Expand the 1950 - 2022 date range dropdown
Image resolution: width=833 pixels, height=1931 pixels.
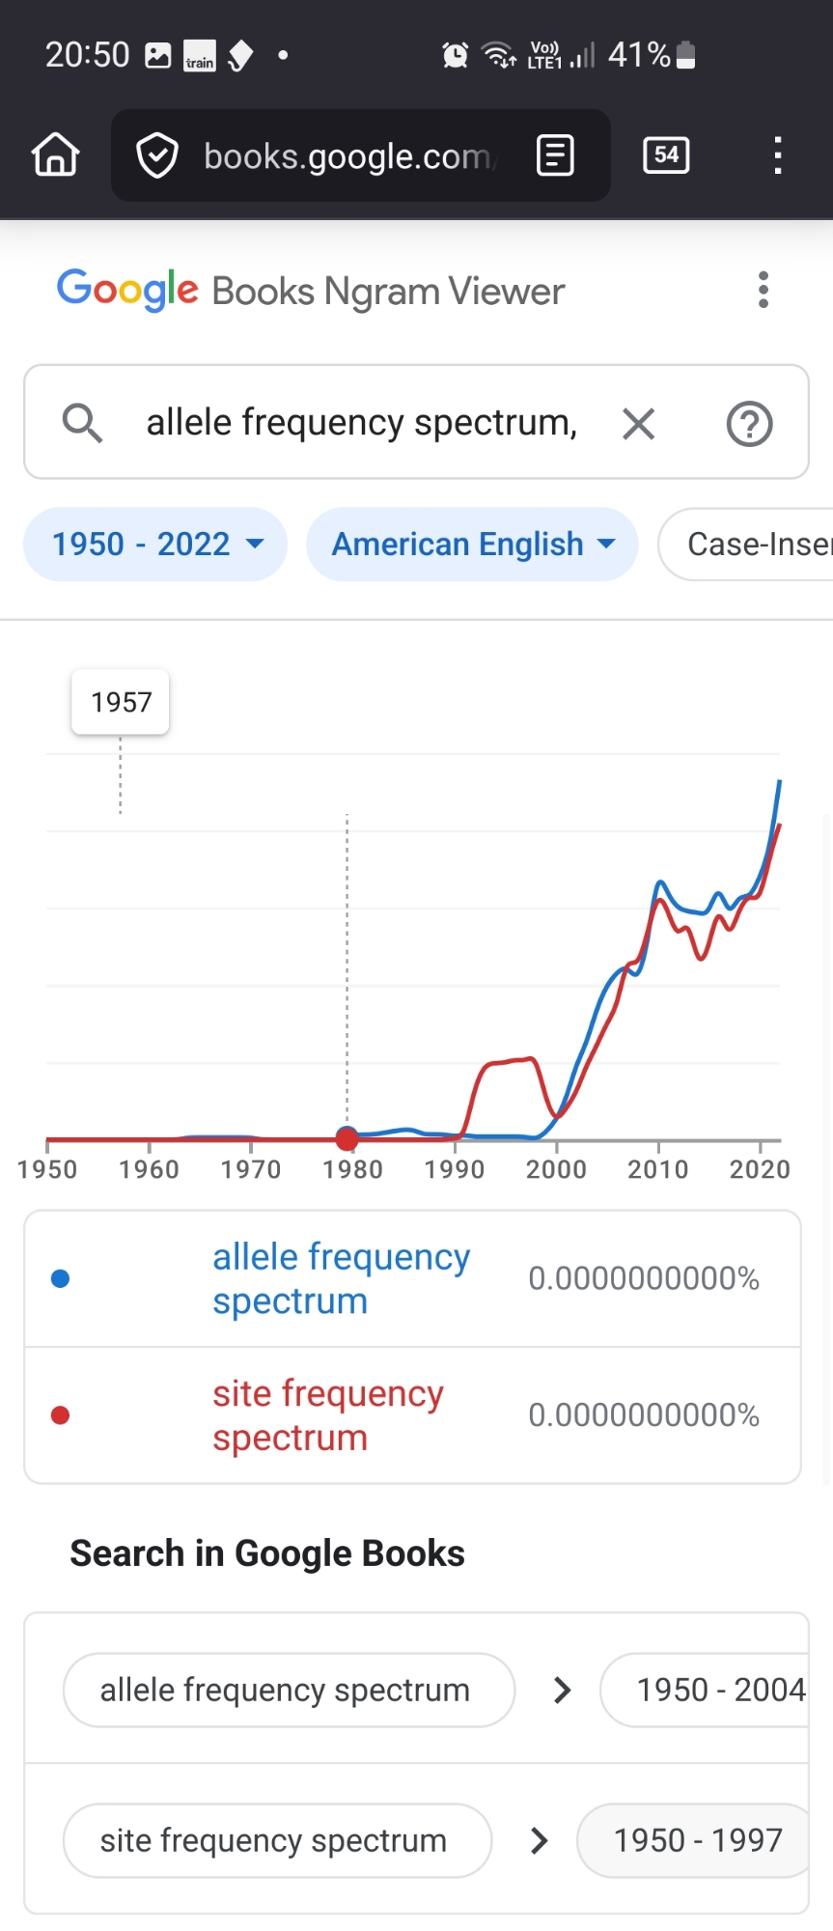point(155,545)
